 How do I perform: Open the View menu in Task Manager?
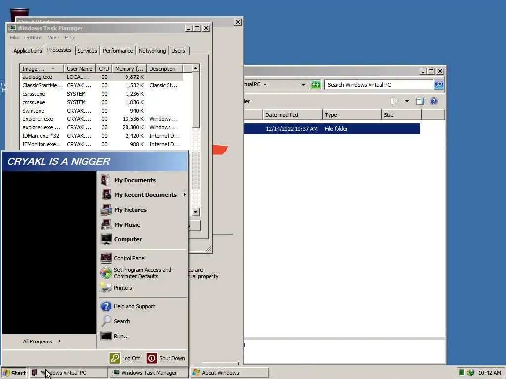53,38
